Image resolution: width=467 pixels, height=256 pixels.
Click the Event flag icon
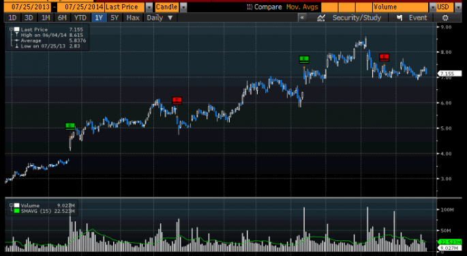(x=400, y=18)
